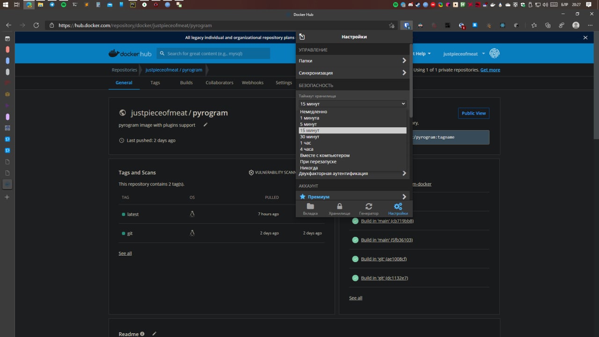Screen dimensions: 599x337
Task: Open Build in 'git' (dc1132e7)
Action: 384,278
